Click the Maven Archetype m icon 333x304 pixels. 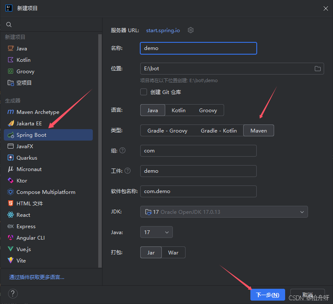click(11, 112)
